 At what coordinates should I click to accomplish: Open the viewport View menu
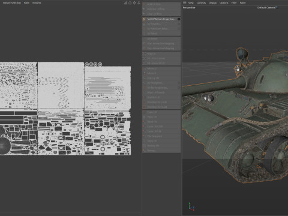click(x=191, y=3)
